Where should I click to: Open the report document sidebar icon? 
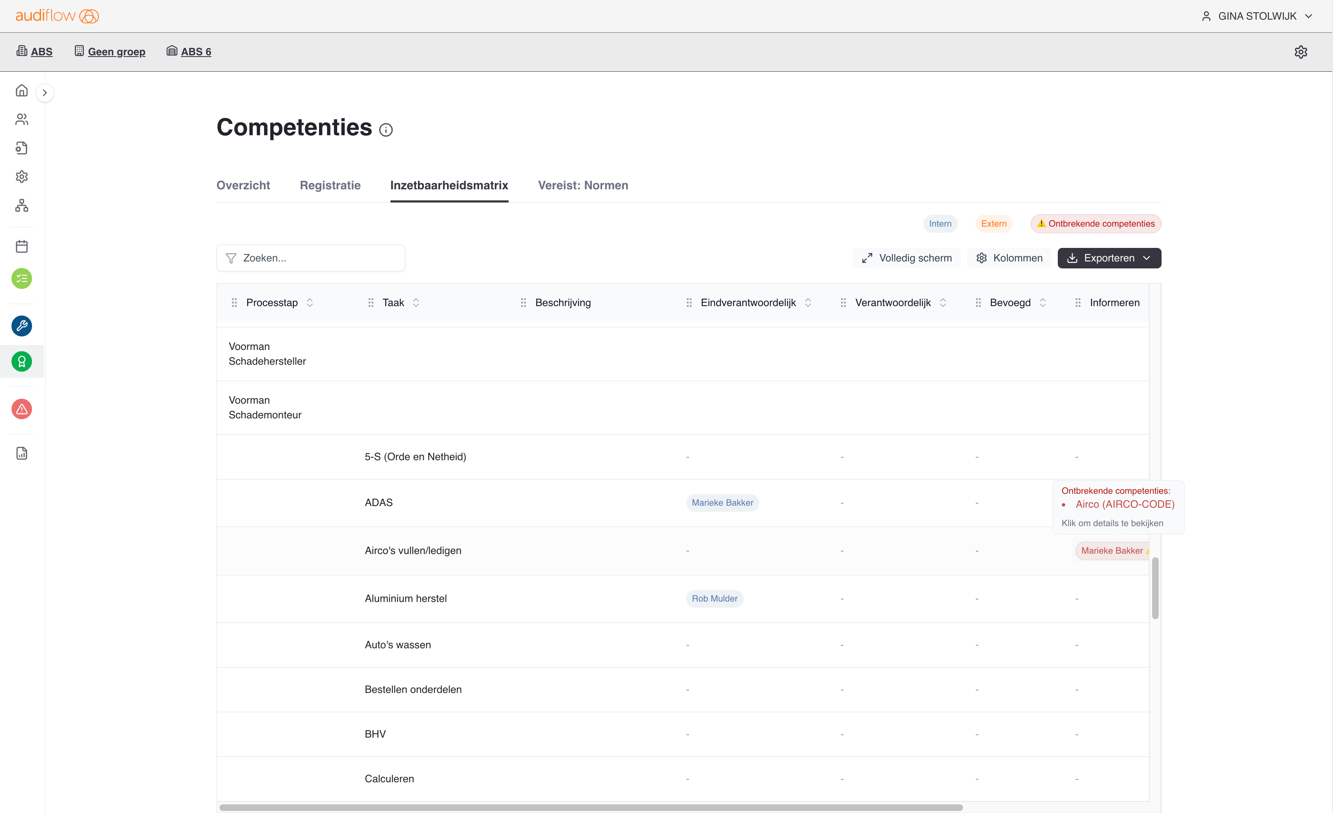pos(22,453)
